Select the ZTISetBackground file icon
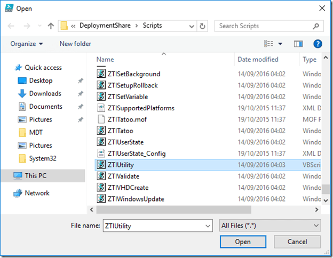 101,74
